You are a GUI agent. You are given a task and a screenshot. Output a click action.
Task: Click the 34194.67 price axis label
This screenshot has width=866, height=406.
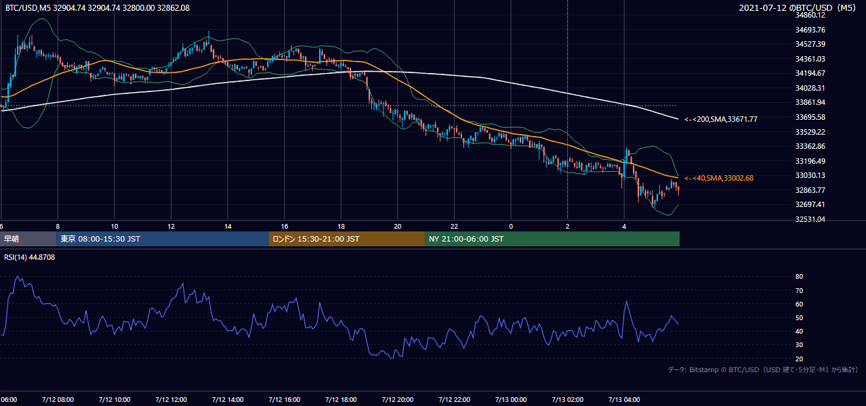(x=810, y=73)
